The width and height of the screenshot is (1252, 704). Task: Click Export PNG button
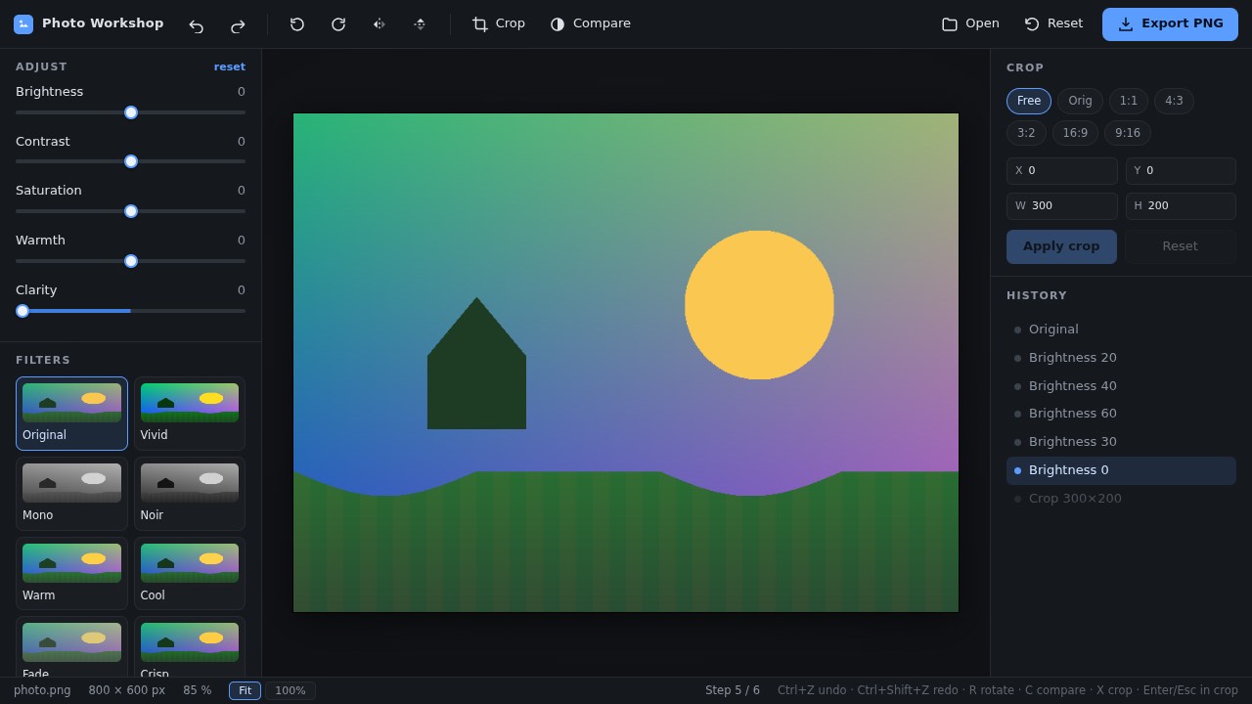[1170, 24]
